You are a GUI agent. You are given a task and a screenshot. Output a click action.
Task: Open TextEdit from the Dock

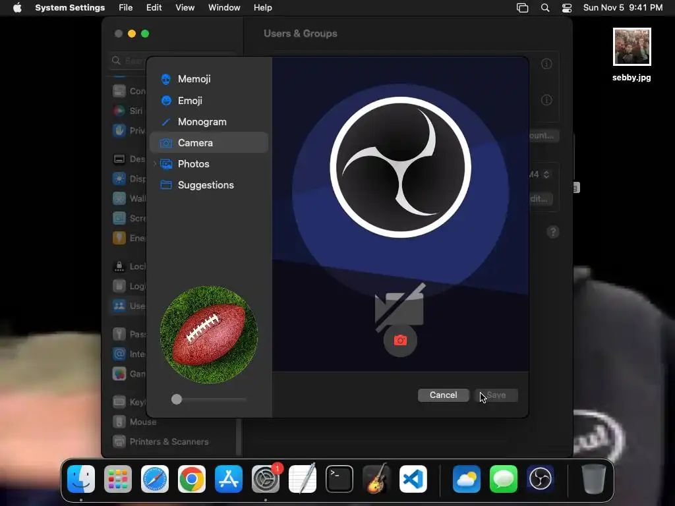(303, 479)
